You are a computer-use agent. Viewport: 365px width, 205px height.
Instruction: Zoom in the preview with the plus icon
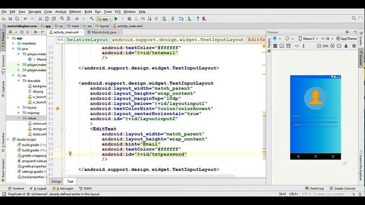332,46
